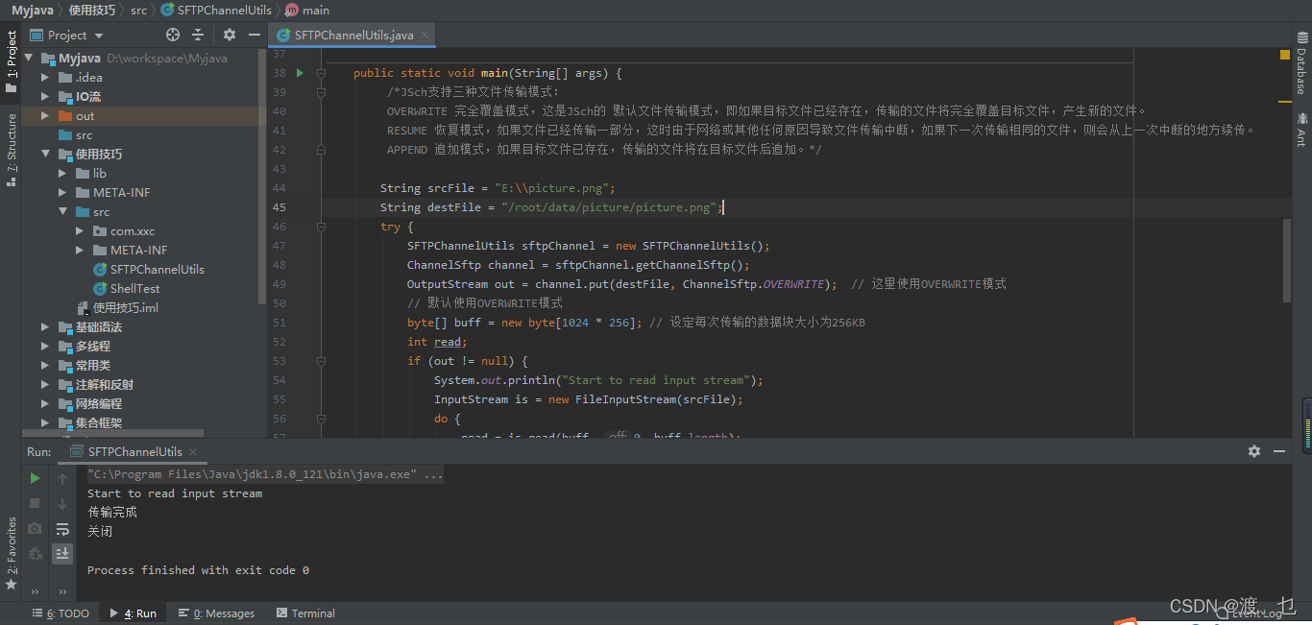This screenshot has height=625, width=1312.
Task: Click the dump threads camera icon
Action: pos(35,528)
